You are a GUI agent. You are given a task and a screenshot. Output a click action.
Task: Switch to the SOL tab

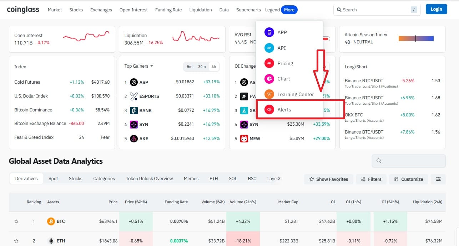(x=233, y=179)
